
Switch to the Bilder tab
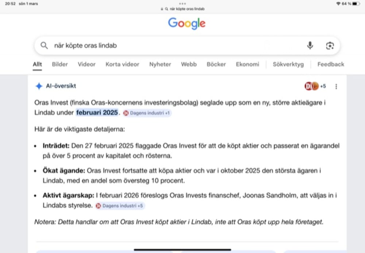60,64
